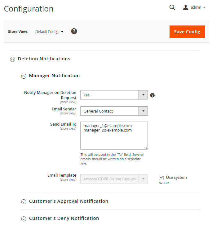Expand Customer's Approval Notification circle icon
The width and height of the screenshot is (212, 227).
point(24,202)
